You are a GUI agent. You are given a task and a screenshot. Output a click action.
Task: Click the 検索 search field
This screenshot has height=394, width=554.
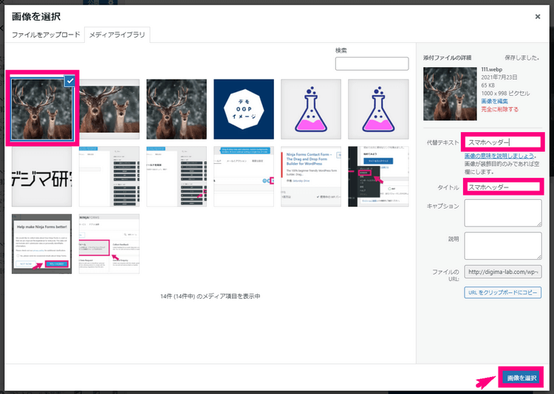372,64
